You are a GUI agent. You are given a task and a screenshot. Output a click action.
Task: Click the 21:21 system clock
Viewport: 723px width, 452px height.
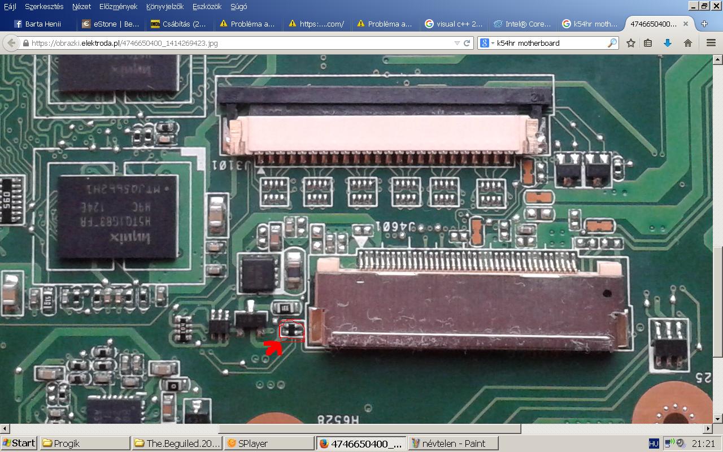703,444
